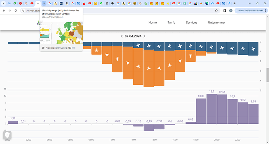Open the tab search dropdown arrow
The width and height of the screenshot is (269, 144).
tap(3, 3)
